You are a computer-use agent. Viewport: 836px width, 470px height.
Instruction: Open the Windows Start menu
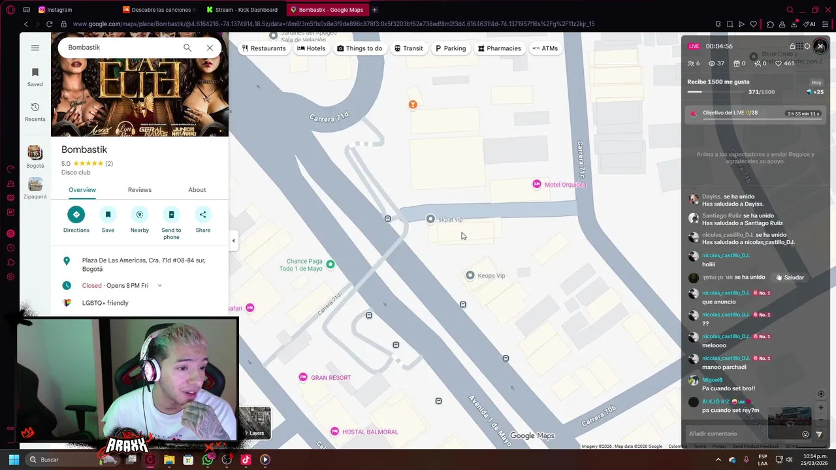click(14, 460)
